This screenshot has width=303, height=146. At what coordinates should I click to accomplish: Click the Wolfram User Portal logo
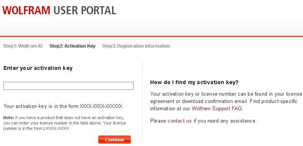click(59, 10)
